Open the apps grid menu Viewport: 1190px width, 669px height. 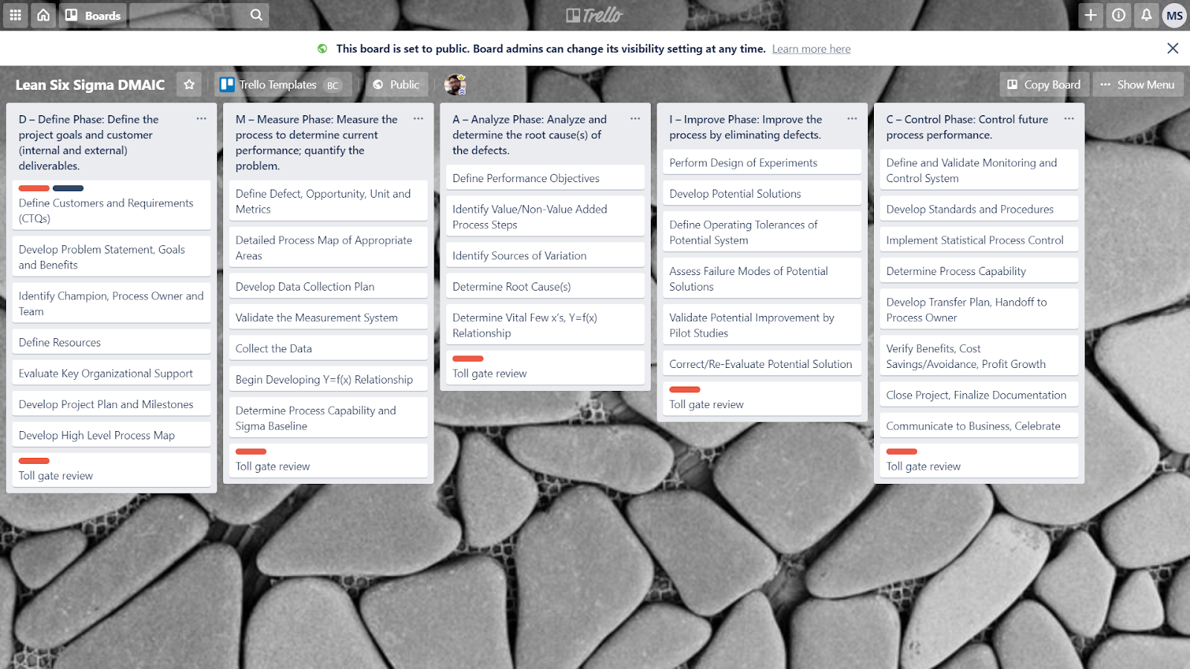coord(16,15)
